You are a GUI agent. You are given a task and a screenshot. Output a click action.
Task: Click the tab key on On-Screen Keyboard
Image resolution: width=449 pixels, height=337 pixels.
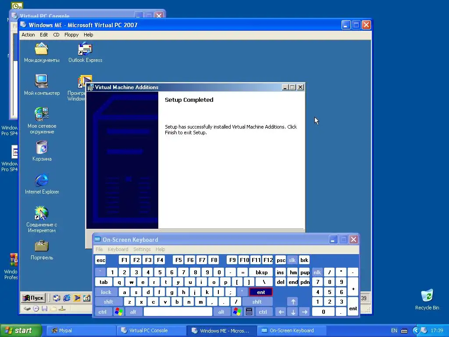pos(103,282)
